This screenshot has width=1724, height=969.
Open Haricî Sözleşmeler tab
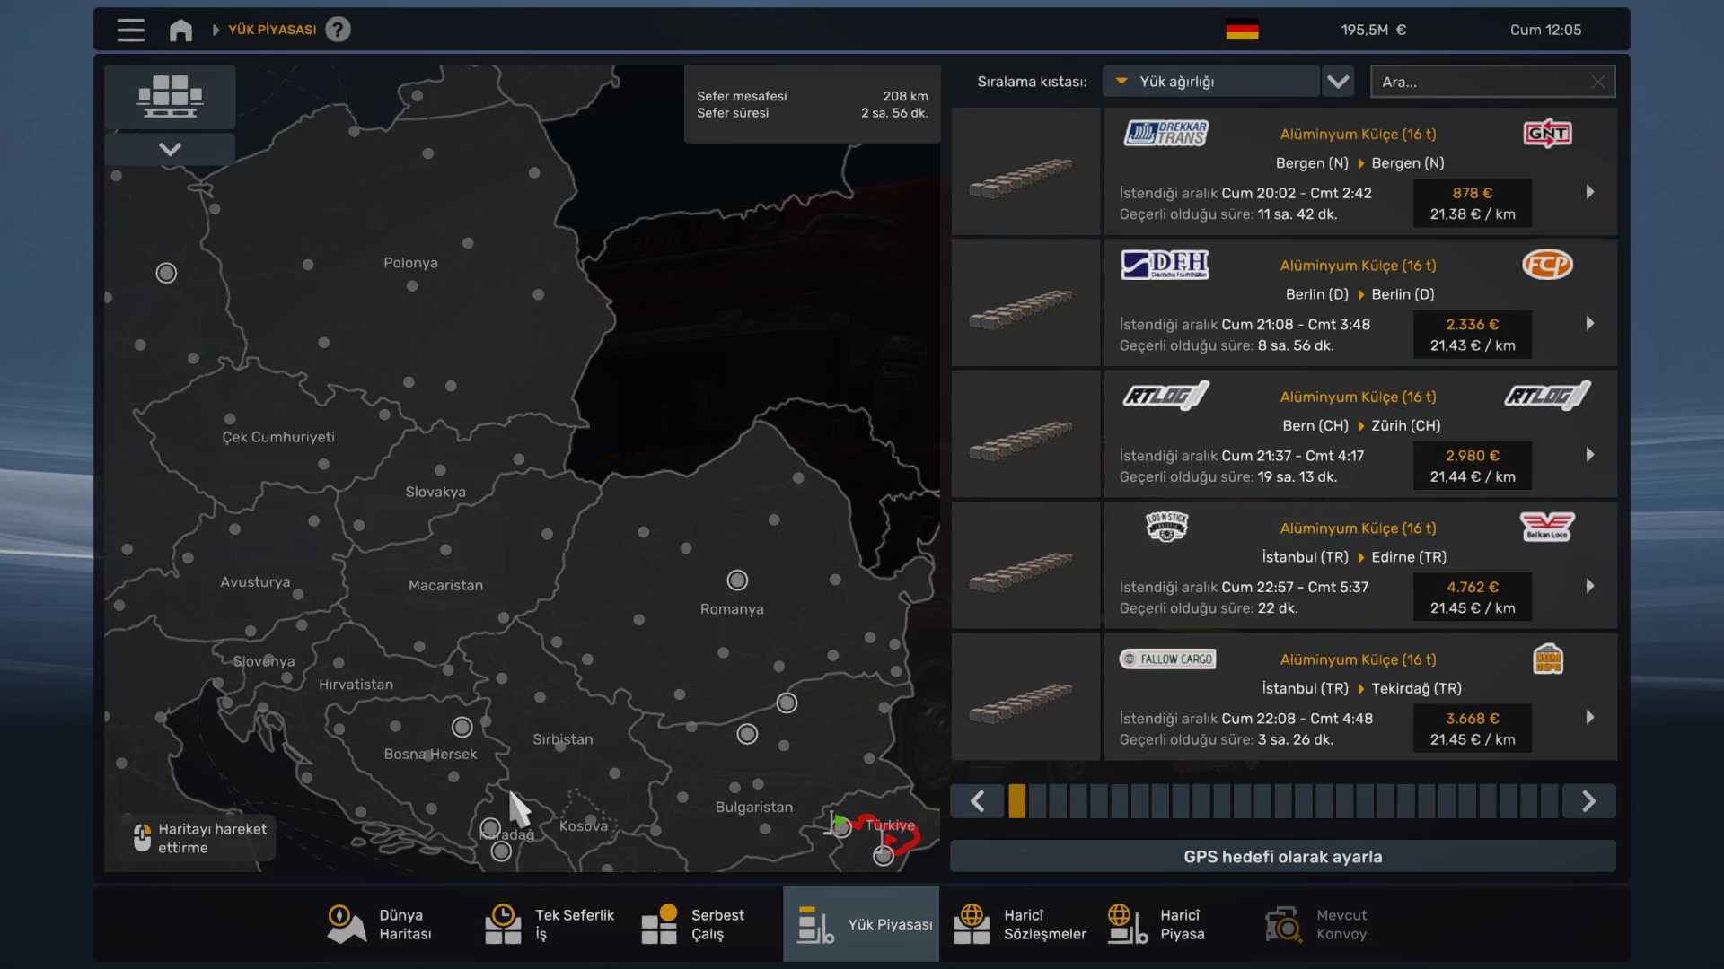[x=1019, y=924]
